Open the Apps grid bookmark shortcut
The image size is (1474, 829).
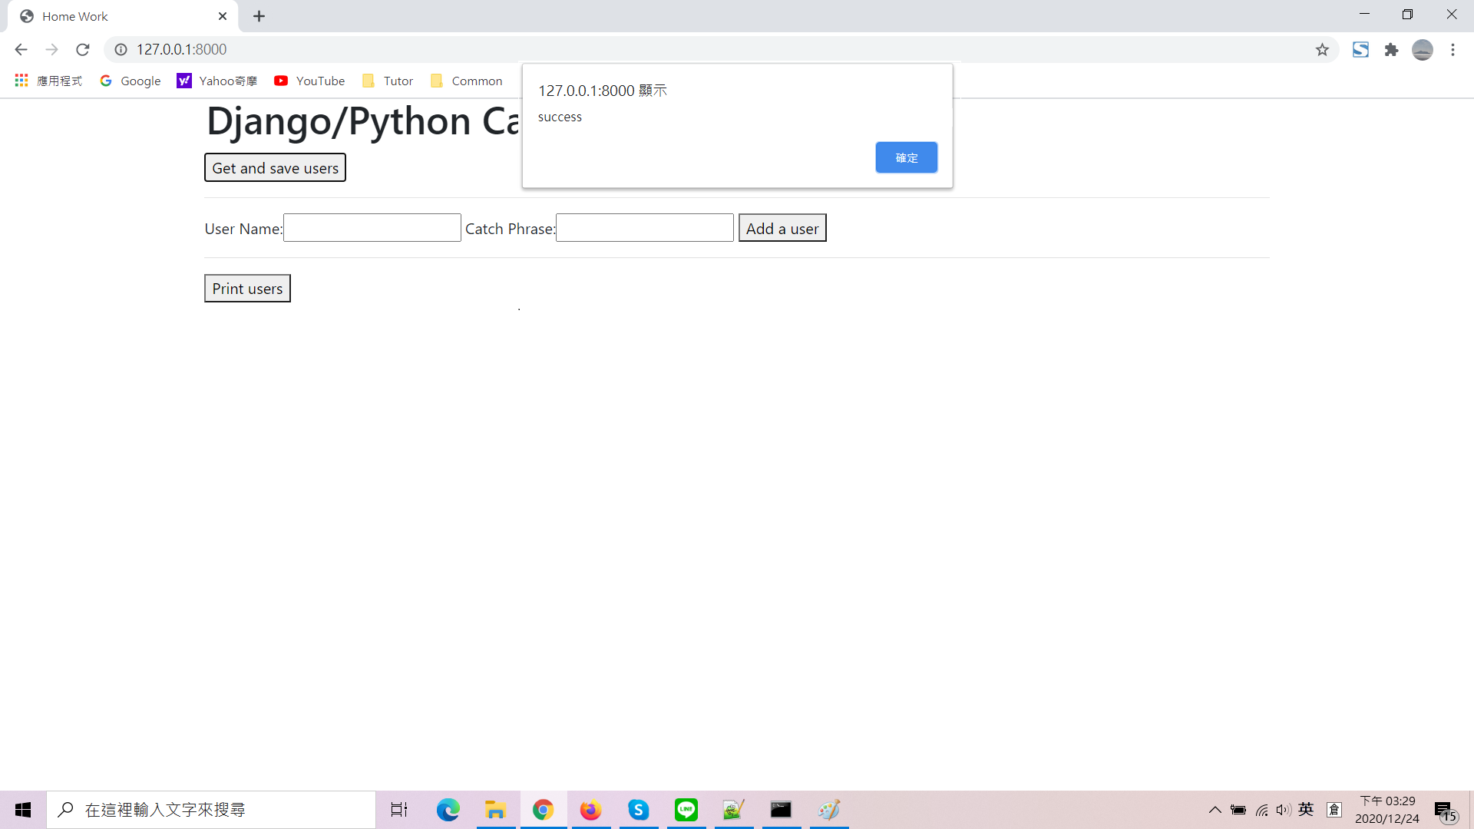tap(21, 81)
